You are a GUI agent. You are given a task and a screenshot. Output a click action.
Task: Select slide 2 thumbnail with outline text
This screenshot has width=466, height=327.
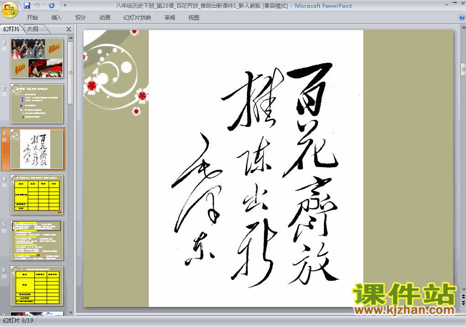tap(37, 103)
